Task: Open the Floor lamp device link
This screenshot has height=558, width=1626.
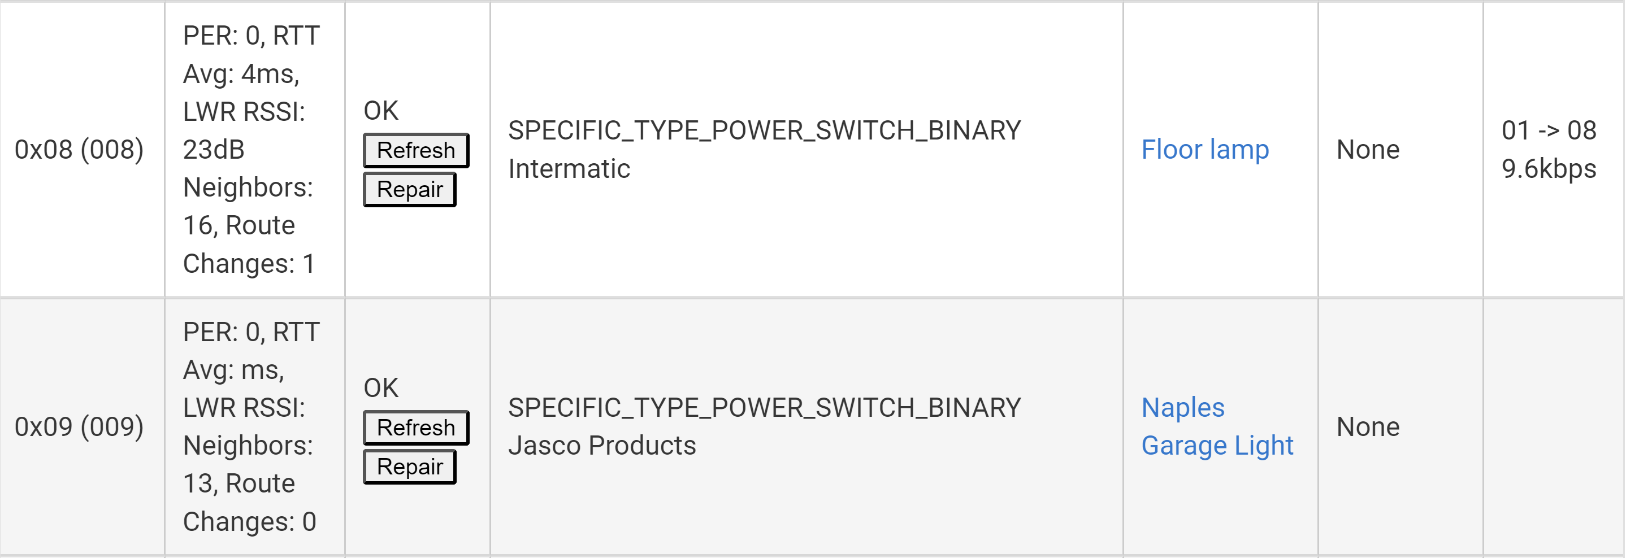Action: coord(1205,150)
